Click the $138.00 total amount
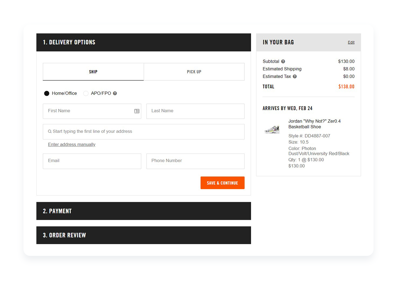Viewport: 397px width, 281px height. tap(346, 87)
